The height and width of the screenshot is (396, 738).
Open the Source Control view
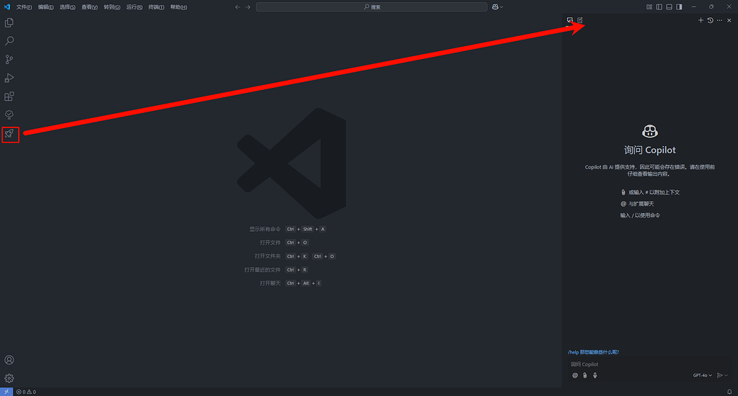(x=9, y=59)
